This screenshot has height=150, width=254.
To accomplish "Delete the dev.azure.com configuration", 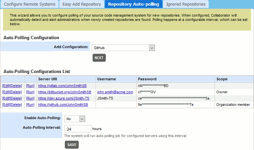I will pyautogui.click(x=16, y=98).
